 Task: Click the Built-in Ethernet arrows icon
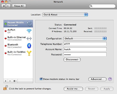point(29,38)
